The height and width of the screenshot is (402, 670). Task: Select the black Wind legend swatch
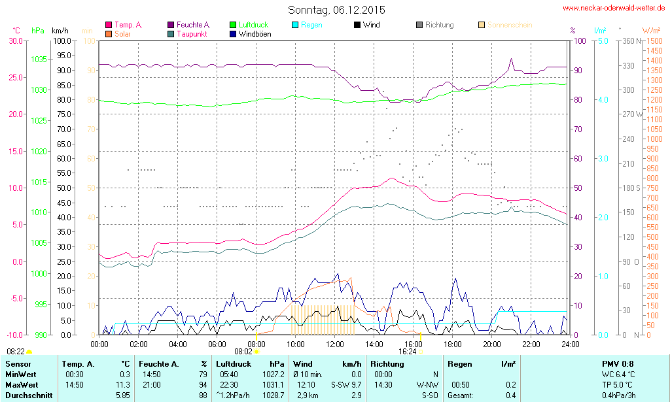[357, 25]
